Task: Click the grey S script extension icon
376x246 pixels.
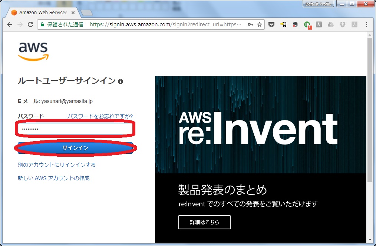Action: click(319, 24)
